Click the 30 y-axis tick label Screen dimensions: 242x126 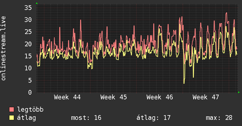pos(28,20)
